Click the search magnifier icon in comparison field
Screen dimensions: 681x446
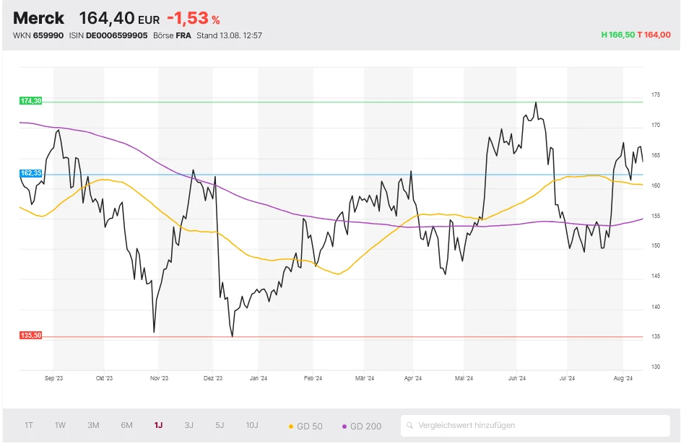[x=411, y=425]
